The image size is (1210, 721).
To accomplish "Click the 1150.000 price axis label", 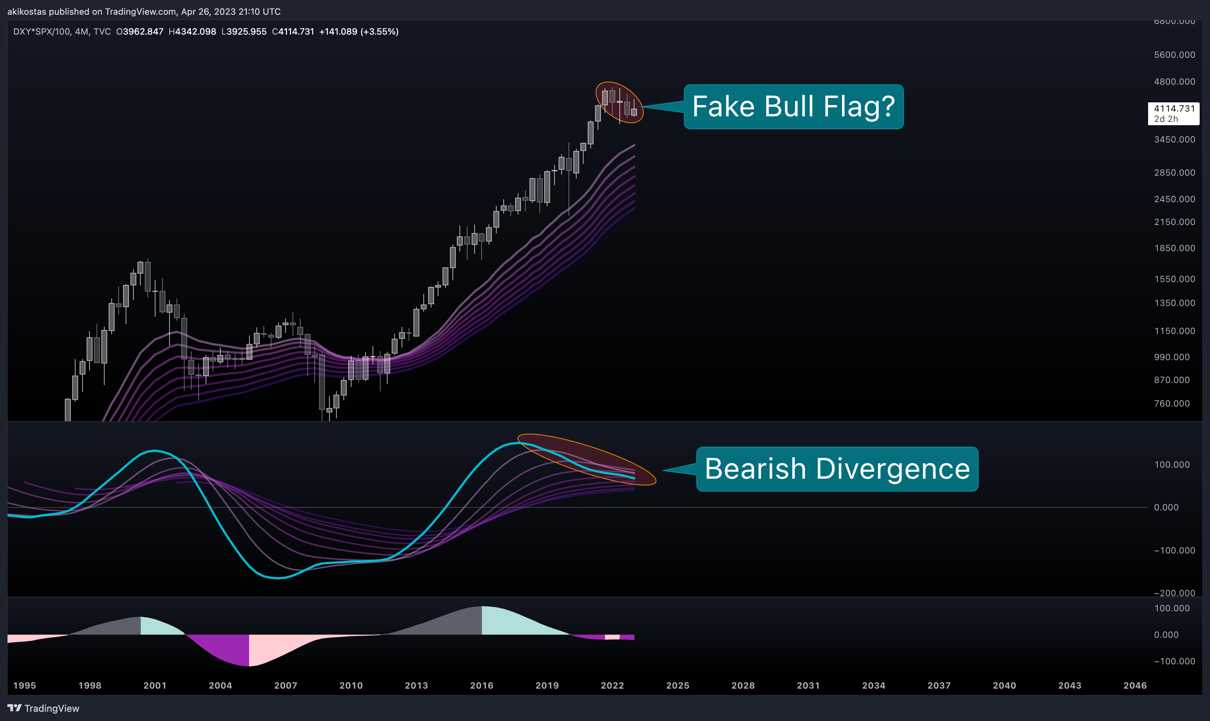I will 1175,331.
